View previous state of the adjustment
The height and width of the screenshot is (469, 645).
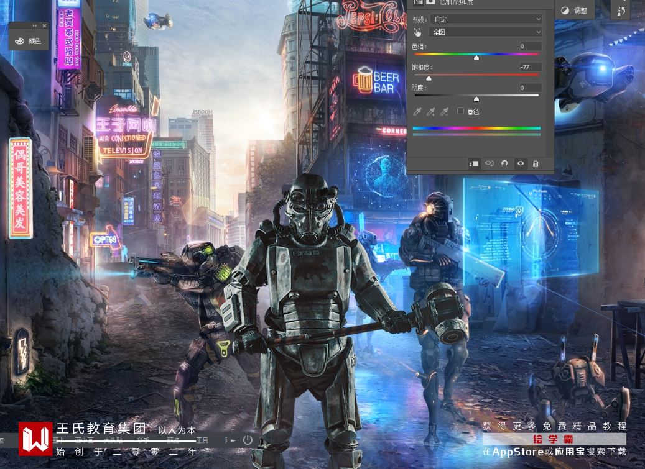(489, 163)
